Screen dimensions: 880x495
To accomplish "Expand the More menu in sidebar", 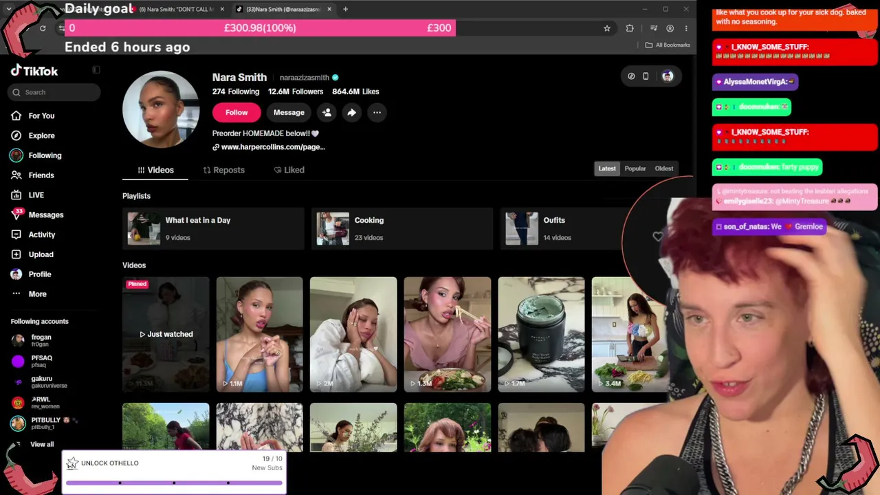I will [x=37, y=294].
